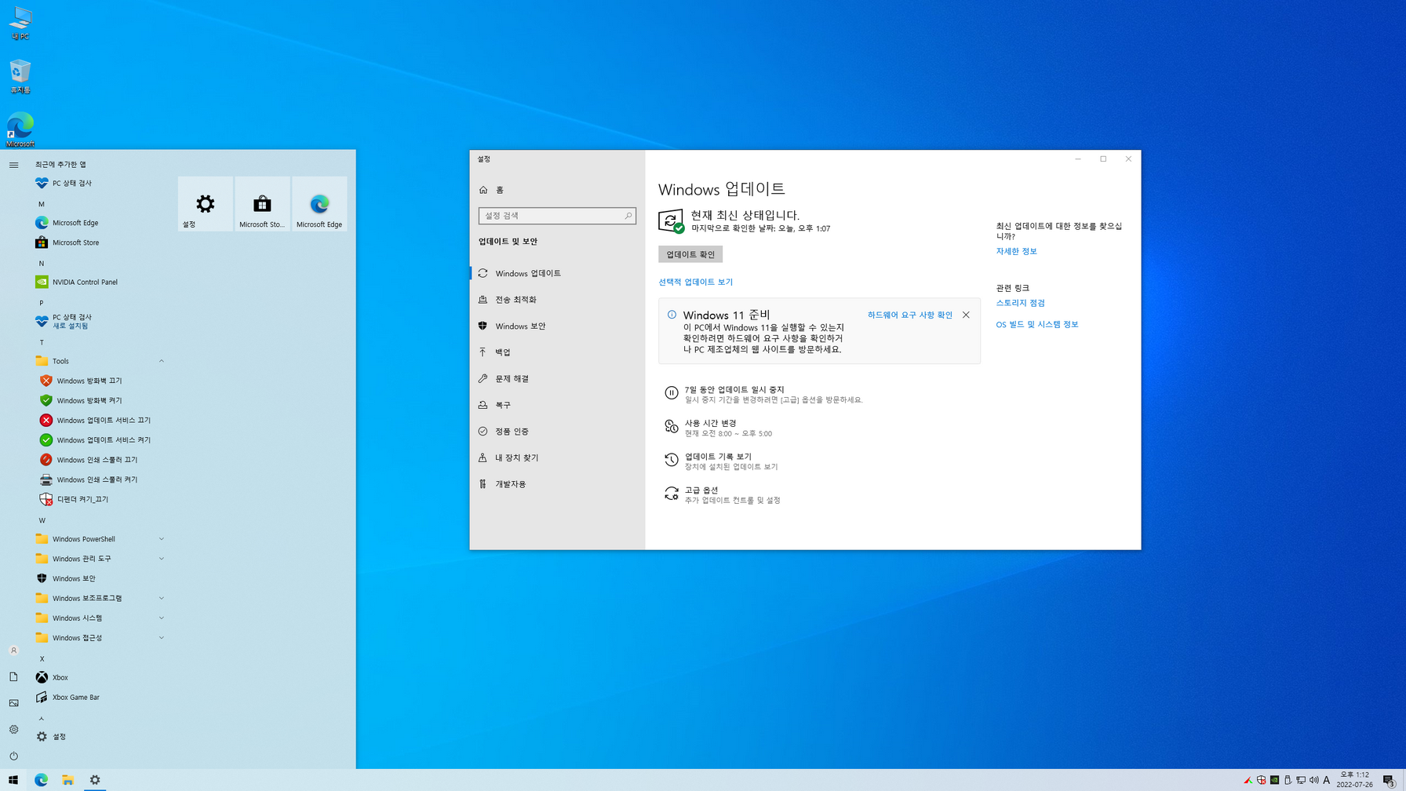The image size is (1406, 791).
Task: Select 내 장치 찾기 in settings sidebar
Action: click(557, 457)
